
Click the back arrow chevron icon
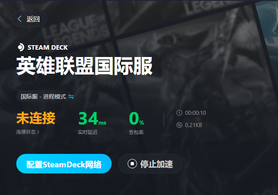(19, 19)
